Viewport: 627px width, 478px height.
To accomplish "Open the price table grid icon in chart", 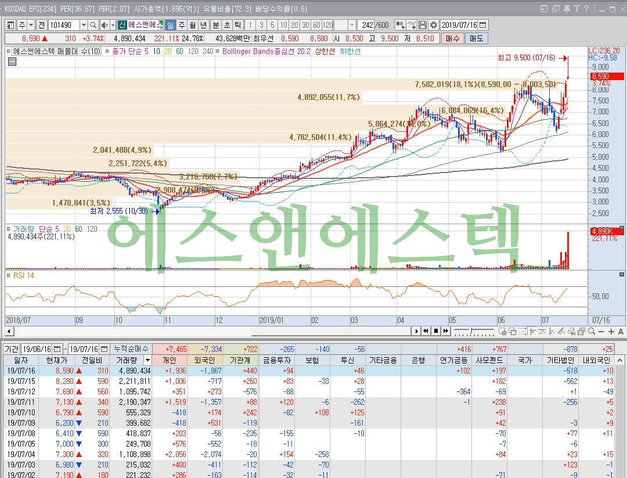I will click(x=12, y=62).
